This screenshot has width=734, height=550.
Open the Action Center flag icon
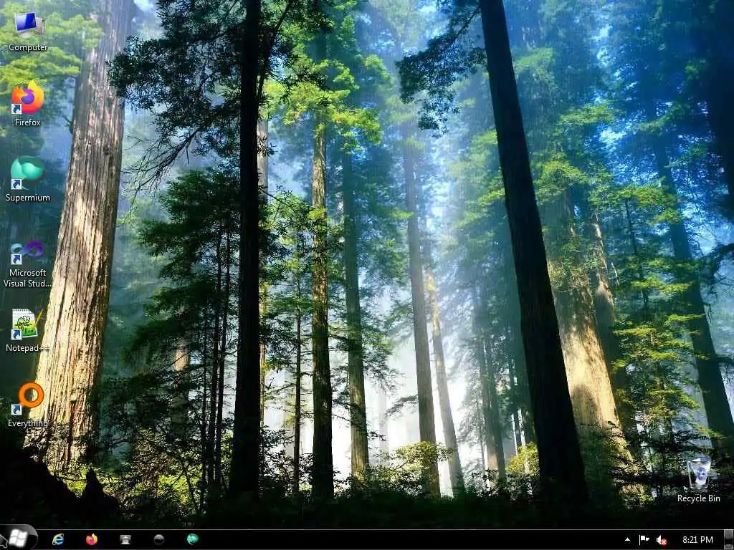644,540
